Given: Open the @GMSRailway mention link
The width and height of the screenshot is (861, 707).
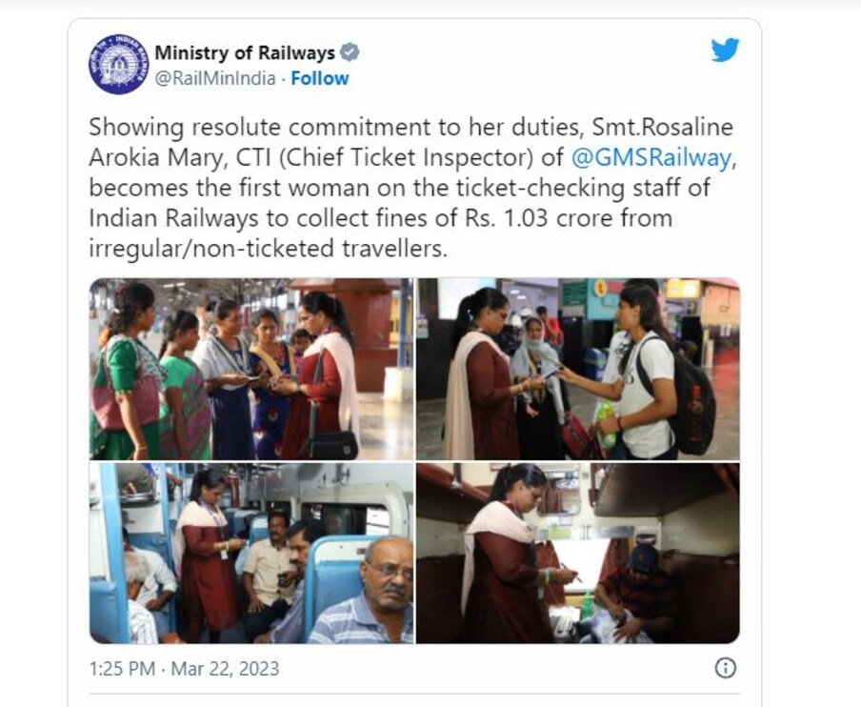Looking at the screenshot, I should coord(651,157).
